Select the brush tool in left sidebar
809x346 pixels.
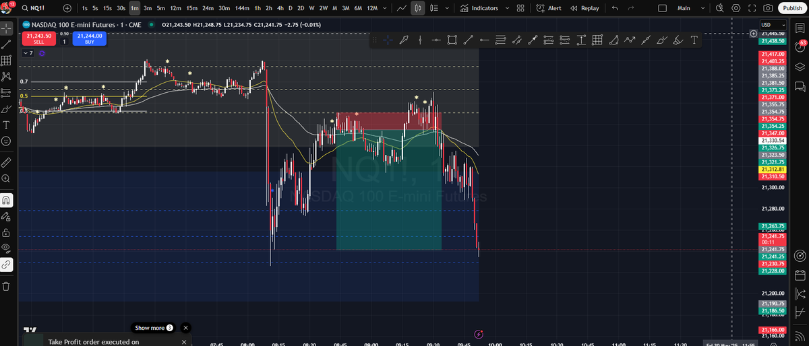[x=6, y=108]
